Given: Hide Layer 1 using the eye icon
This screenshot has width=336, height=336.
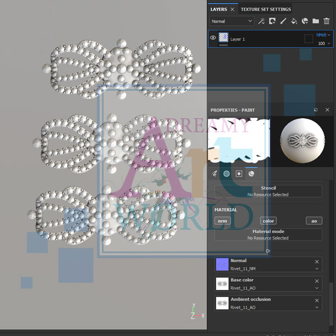Looking at the screenshot, I should coord(213,38).
